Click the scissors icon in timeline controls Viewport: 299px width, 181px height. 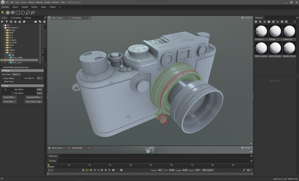[83, 170]
